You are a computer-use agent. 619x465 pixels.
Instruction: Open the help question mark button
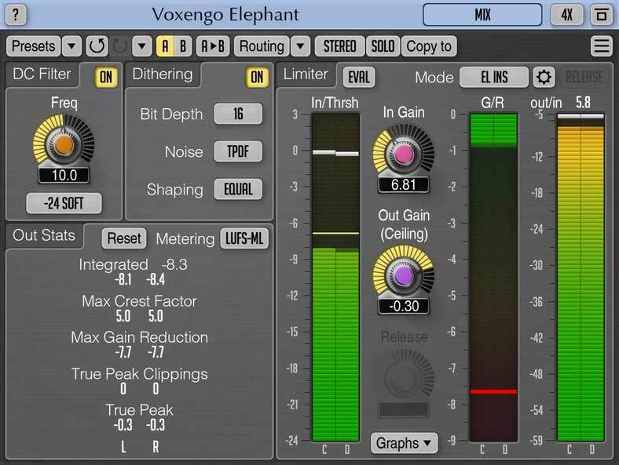(16, 15)
